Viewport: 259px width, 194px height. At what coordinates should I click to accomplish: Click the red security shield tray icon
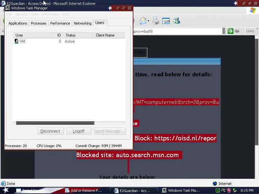click(229, 190)
